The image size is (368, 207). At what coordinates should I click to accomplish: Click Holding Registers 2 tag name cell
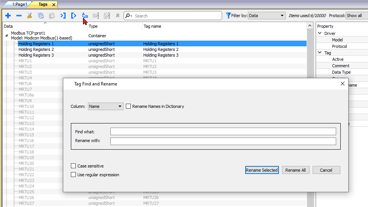click(161, 49)
